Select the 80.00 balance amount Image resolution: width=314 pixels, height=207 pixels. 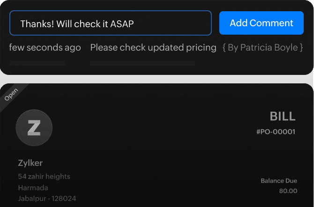tap(287, 191)
